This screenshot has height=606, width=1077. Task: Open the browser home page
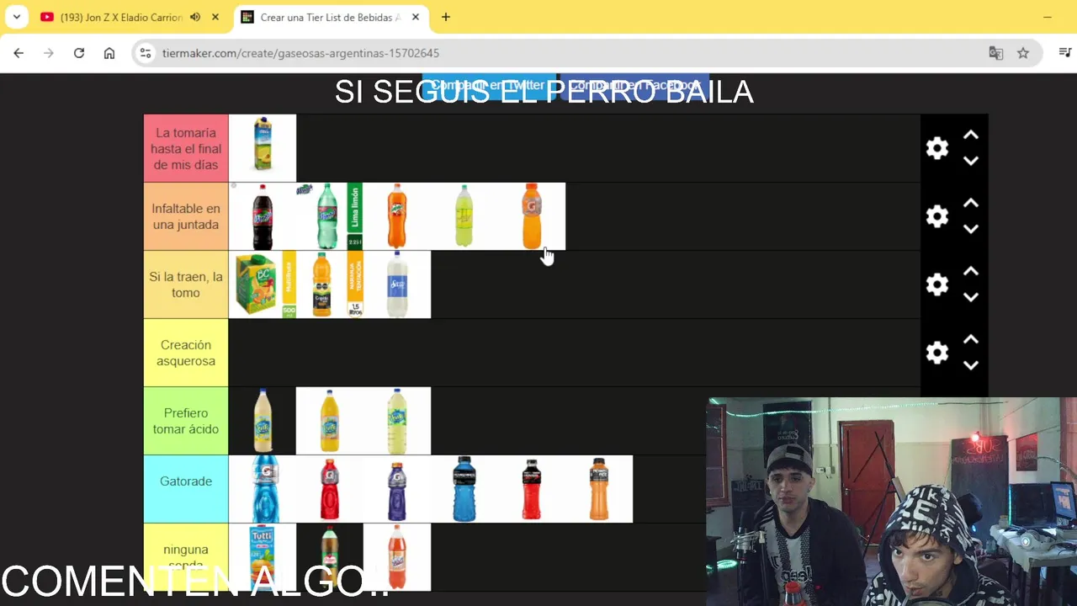click(109, 53)
